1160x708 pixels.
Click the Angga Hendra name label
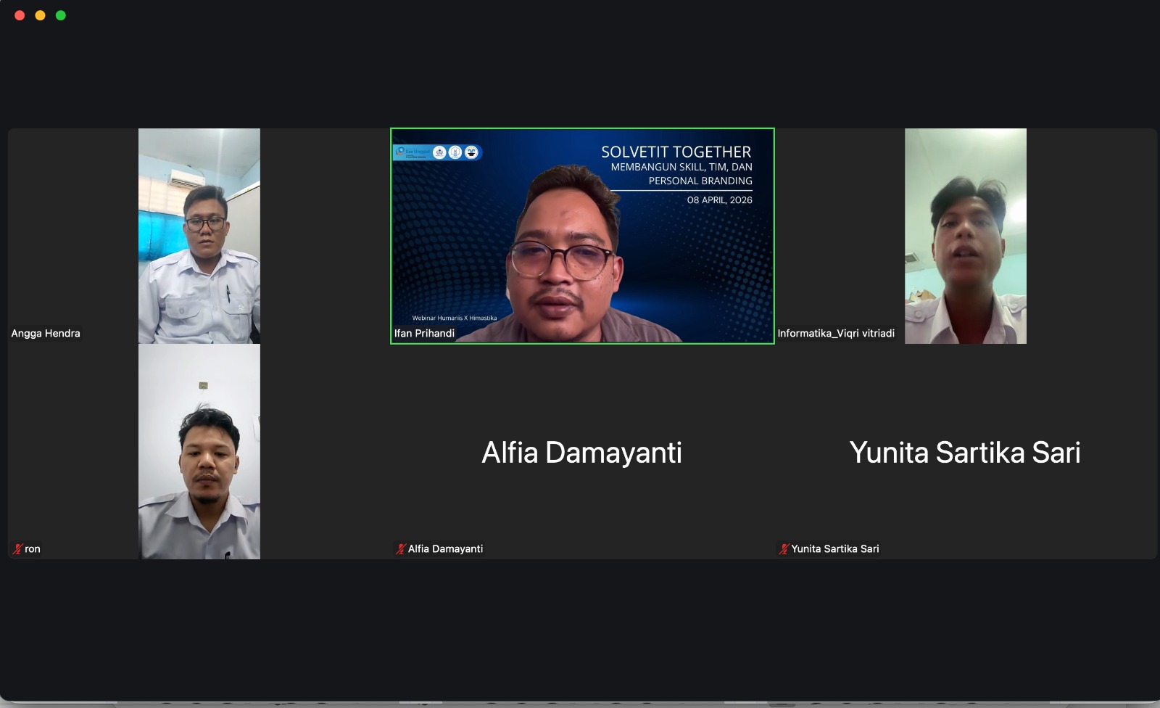[x=46, y=334]
